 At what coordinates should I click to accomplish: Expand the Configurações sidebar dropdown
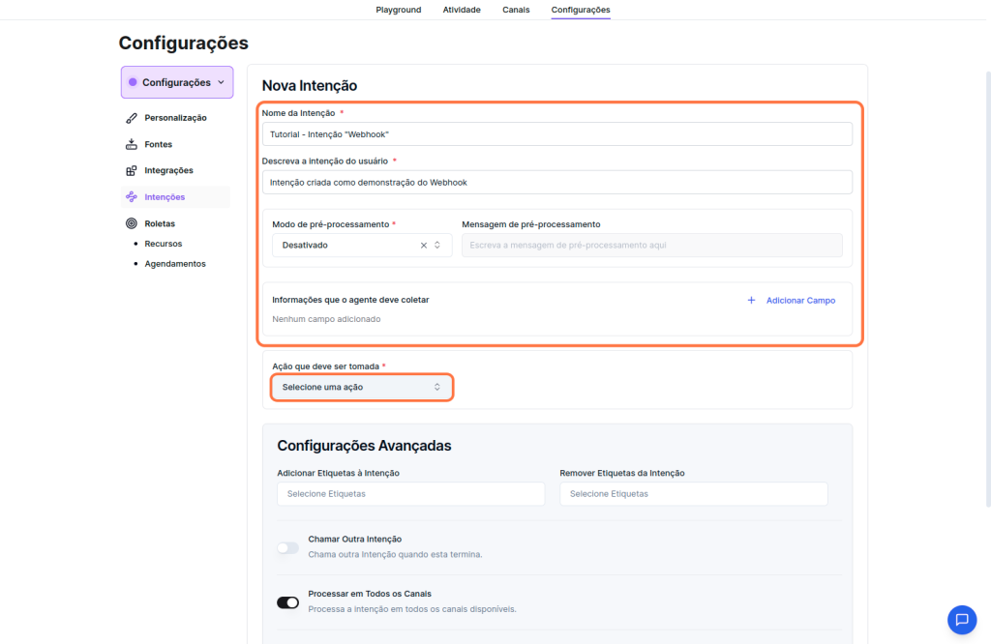(177, 83)
